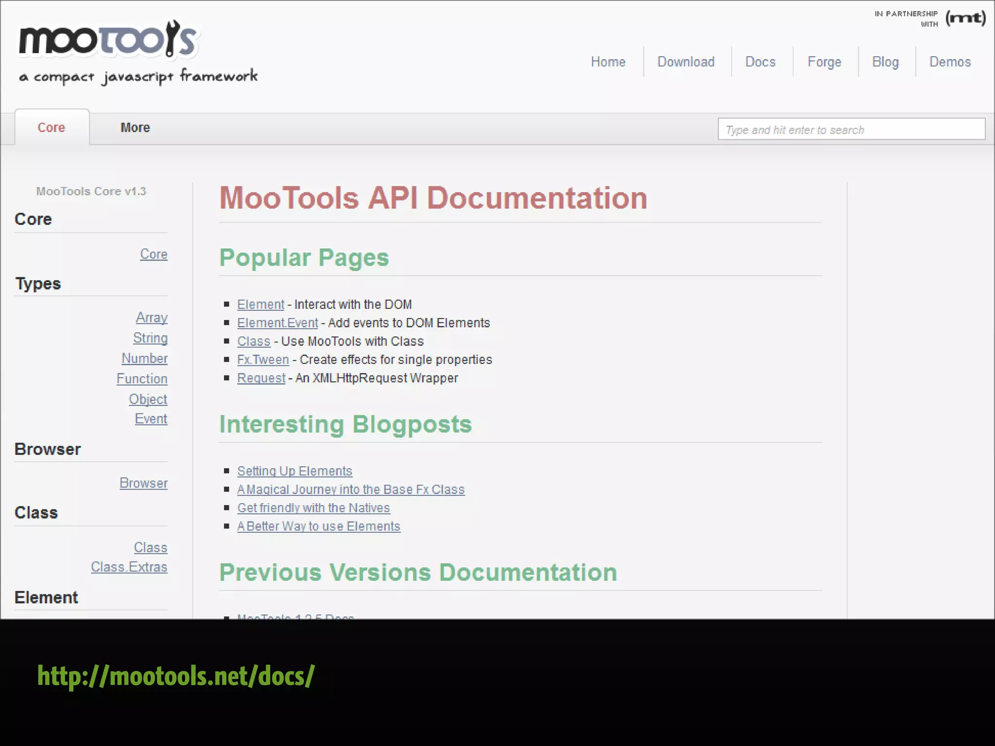995x746 pixels.
Task: Go to Docs in top navigation
Action: tap(760, 62)
